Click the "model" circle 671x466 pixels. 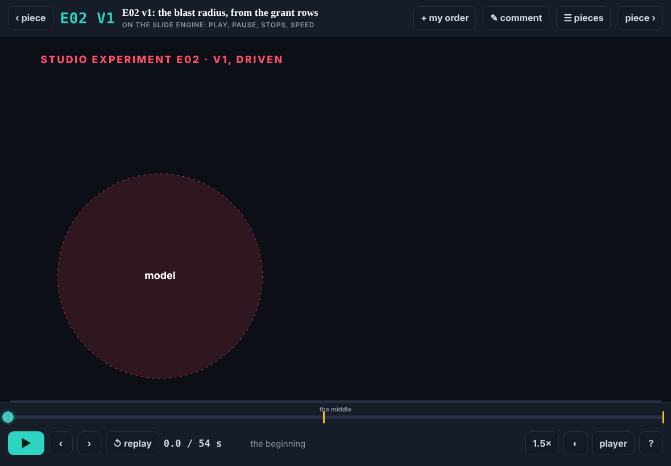click(160, 276)
